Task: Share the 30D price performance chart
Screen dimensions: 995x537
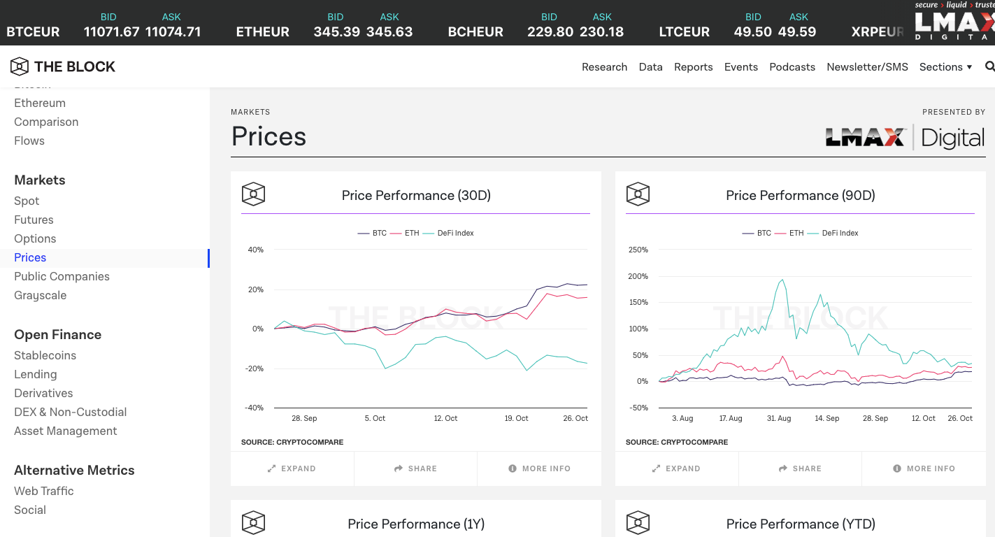Action: (x=415, y=468)
